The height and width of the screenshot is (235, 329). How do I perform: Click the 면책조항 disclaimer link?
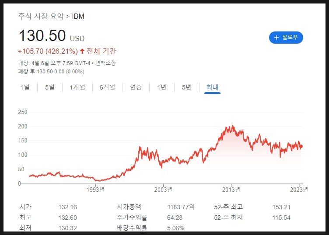pyautogui.click(x=105, y=63)
